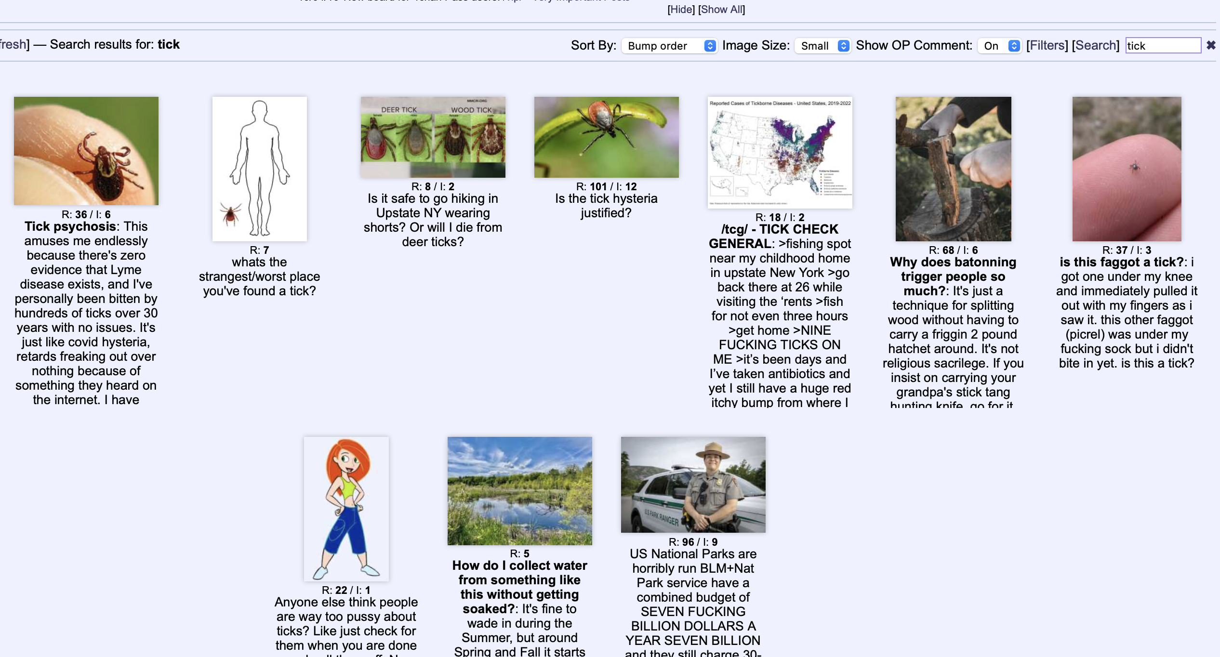The image size is (1220, 657).
Task: Open the red-haired cartoon girl thumbnail
Action: click(x=346, y=509)
